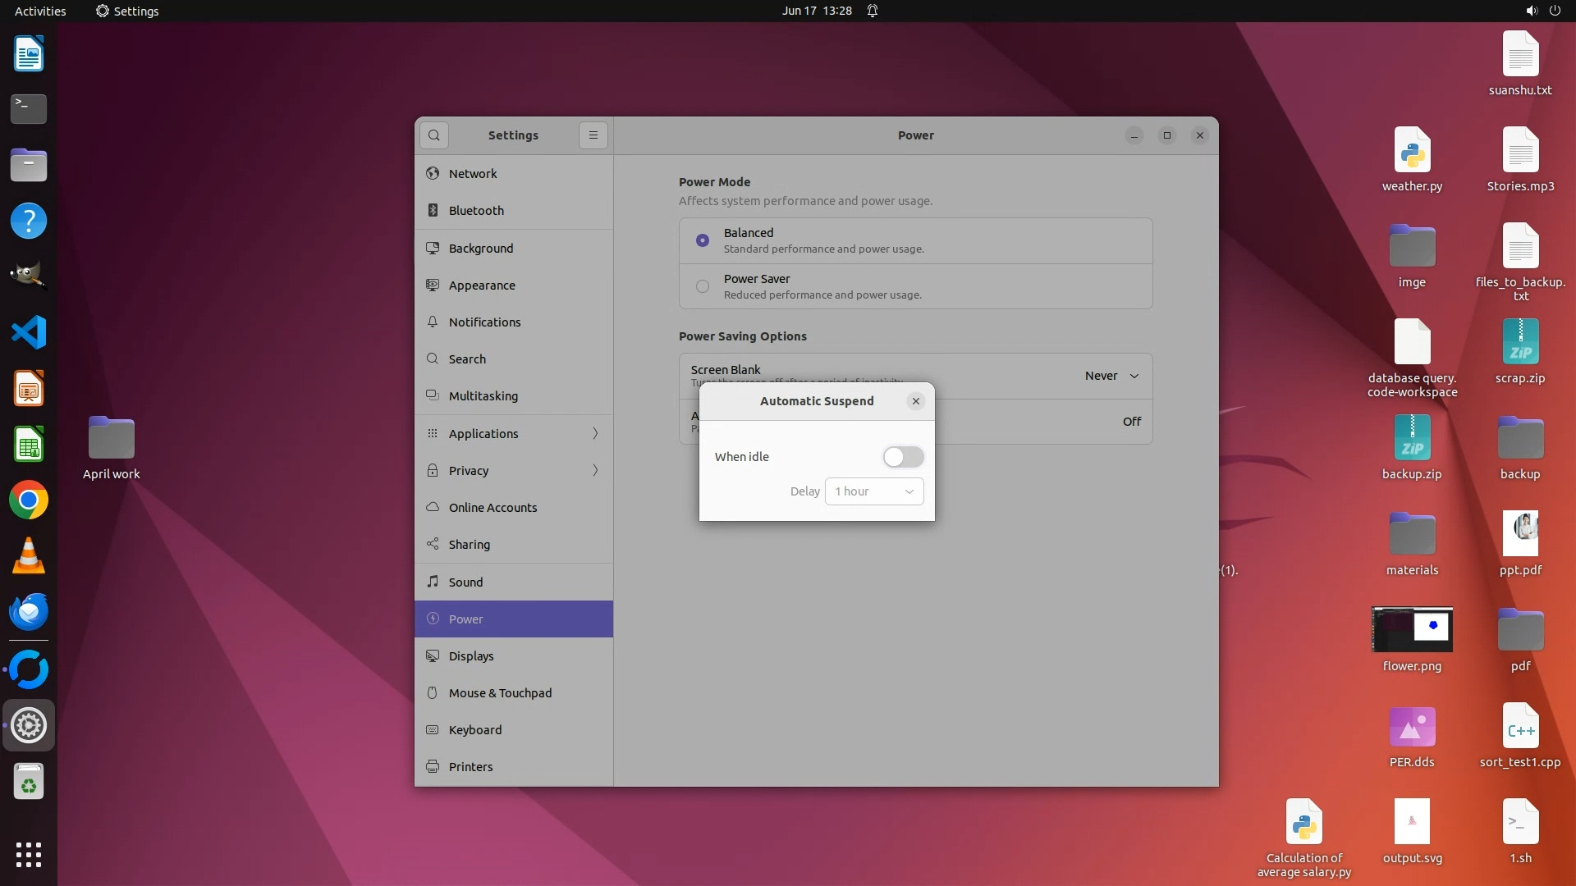Image resolution: width=1576 pixels, height=886 pixels.
Task: Click the Displays monitor icon
Action: point(433,656)
